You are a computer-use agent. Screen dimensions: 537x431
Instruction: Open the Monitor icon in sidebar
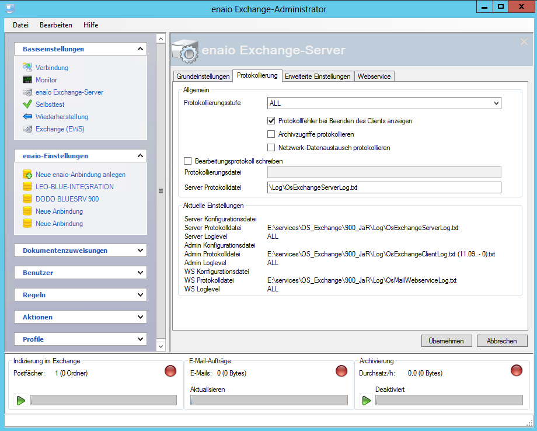[x=27, y=80]
